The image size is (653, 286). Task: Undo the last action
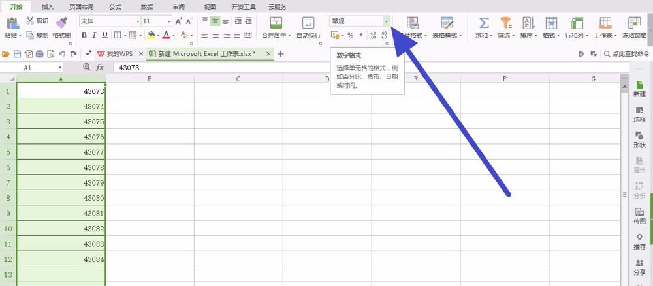tap(63, 54)
